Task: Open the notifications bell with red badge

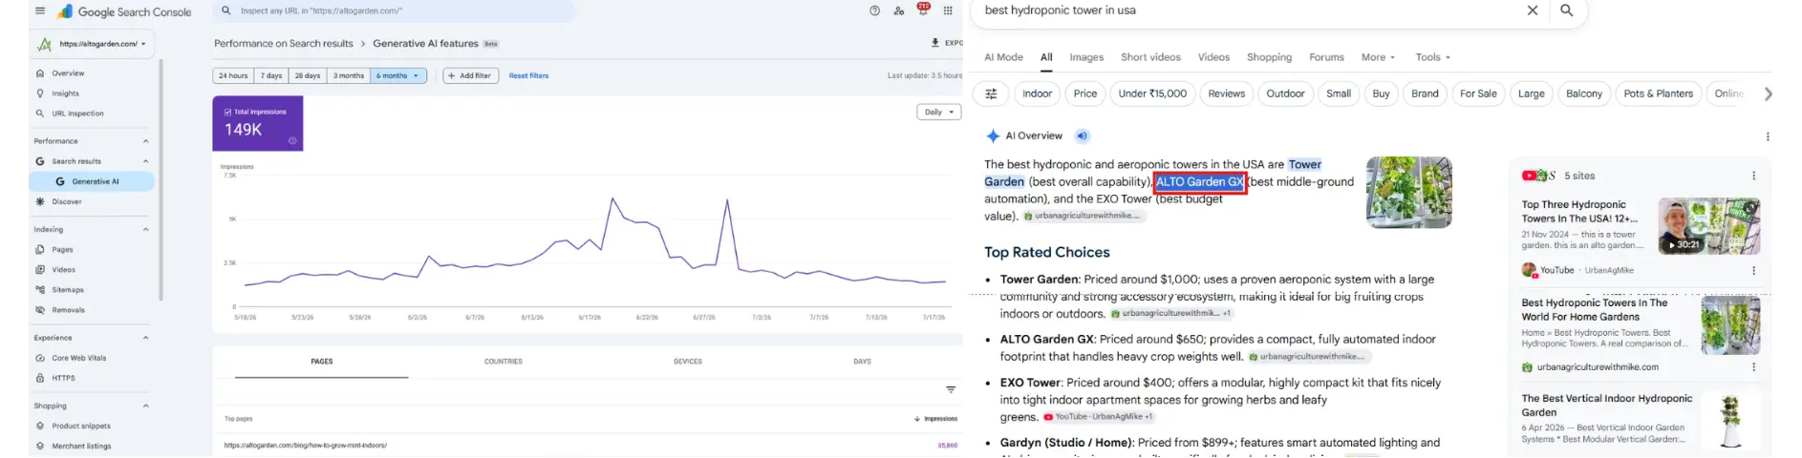Action: 923,10
